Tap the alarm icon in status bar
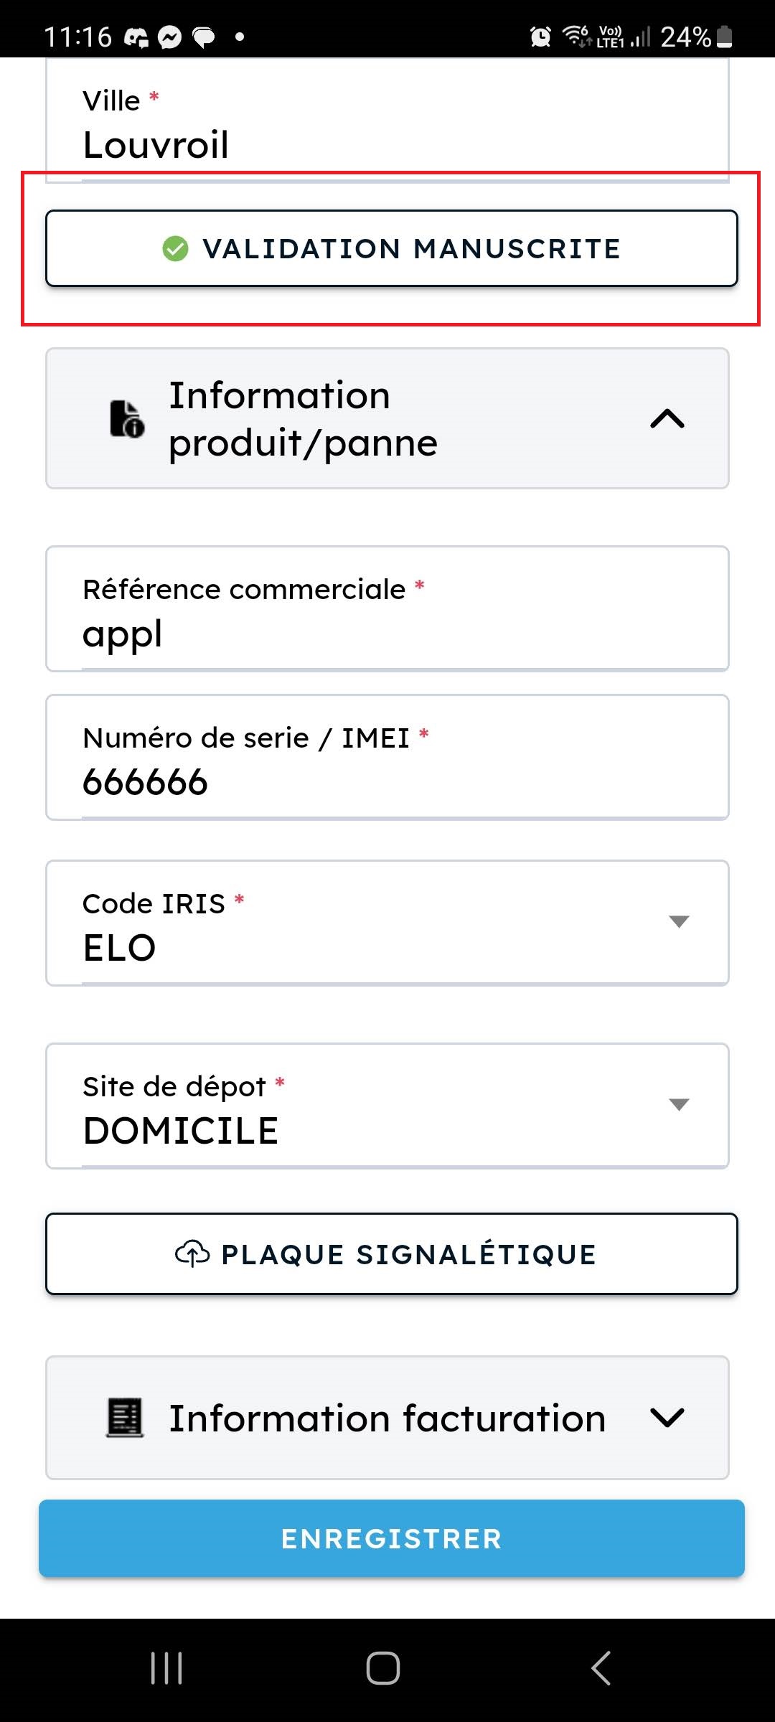This screenshot has width=775, height=1722. click(x=540, y=36)
